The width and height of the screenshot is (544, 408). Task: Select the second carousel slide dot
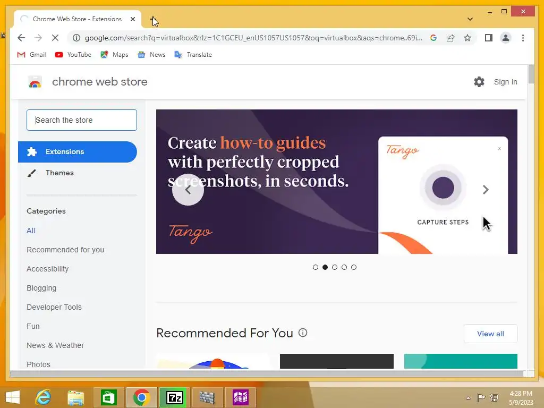325,267
